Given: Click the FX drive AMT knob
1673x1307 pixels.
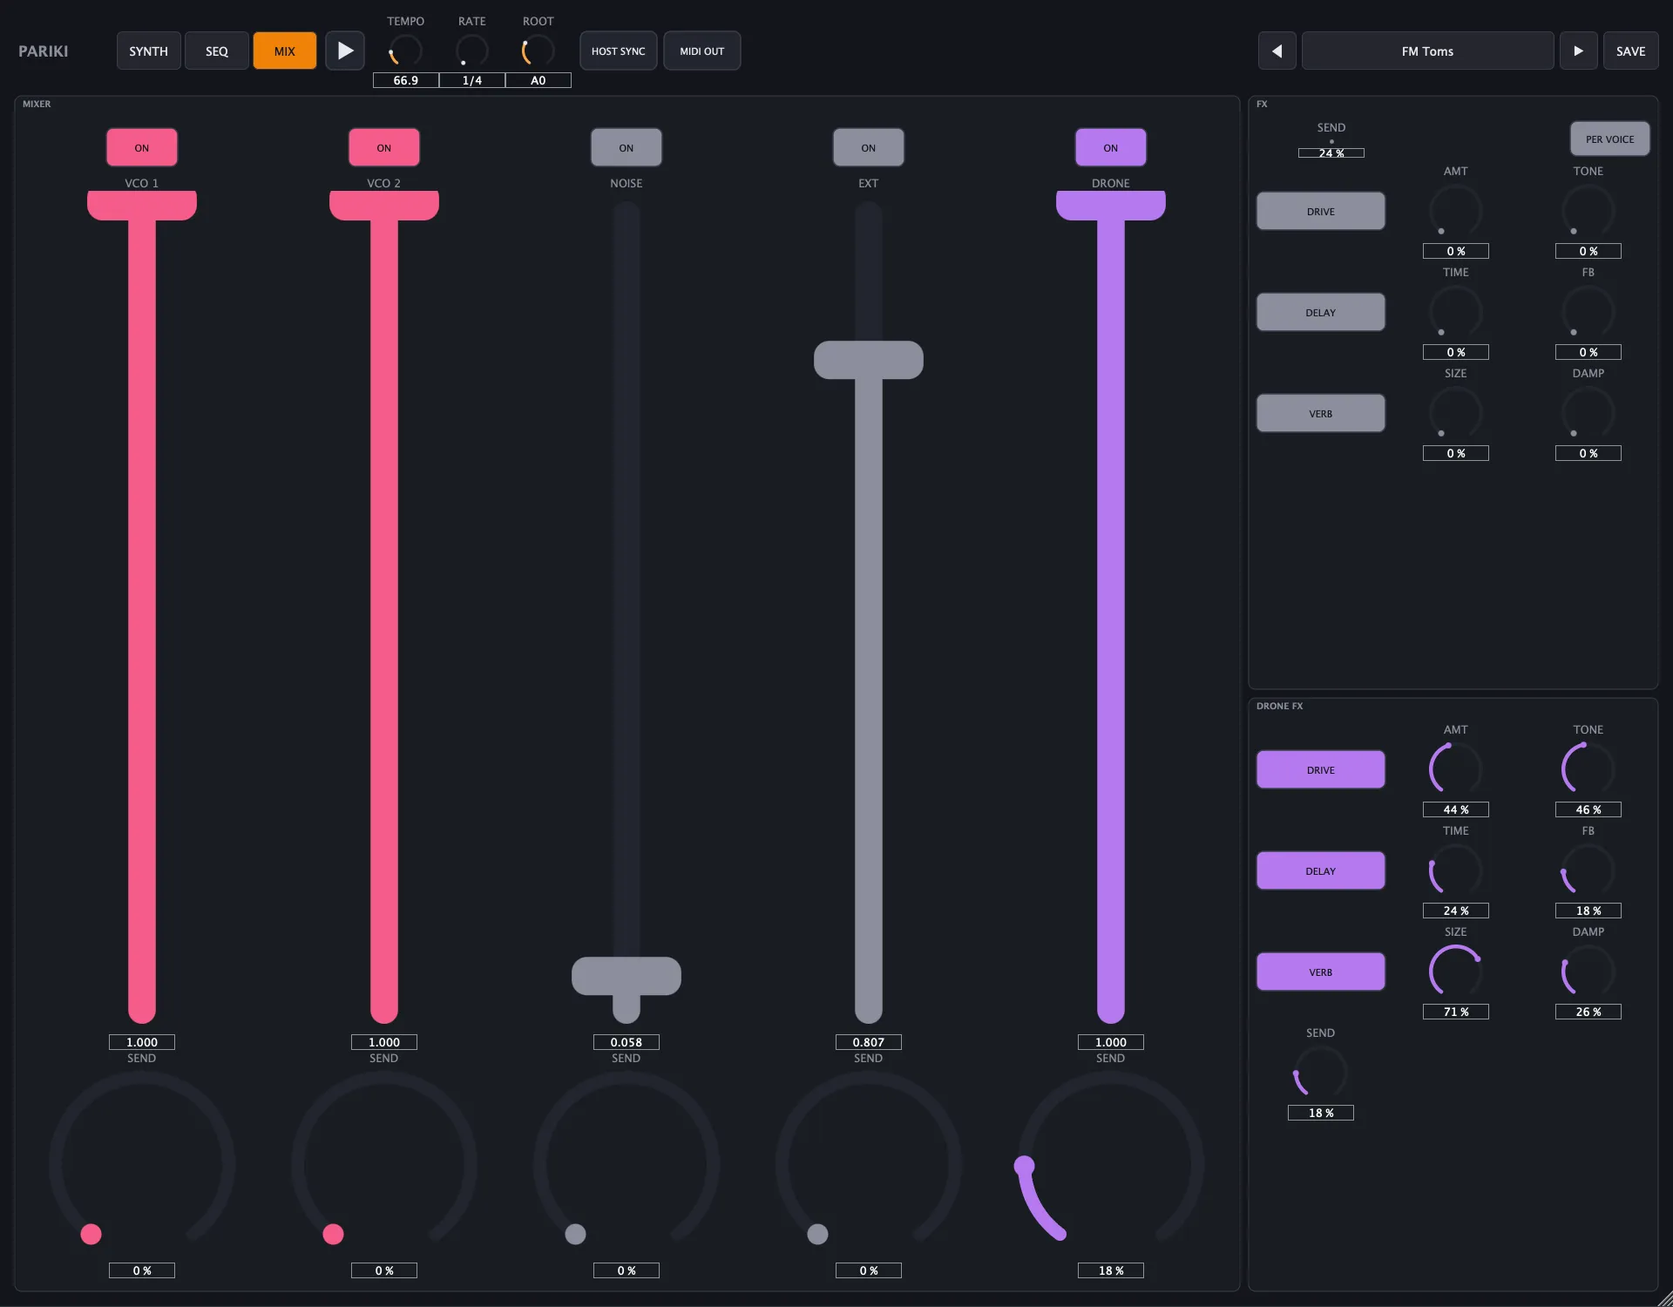Looking at the screenshot, I should click(1455, 211).
